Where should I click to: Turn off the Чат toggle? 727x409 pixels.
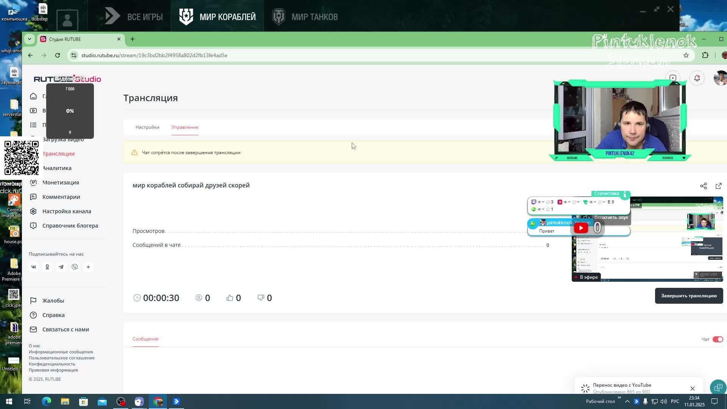(718, 339)
